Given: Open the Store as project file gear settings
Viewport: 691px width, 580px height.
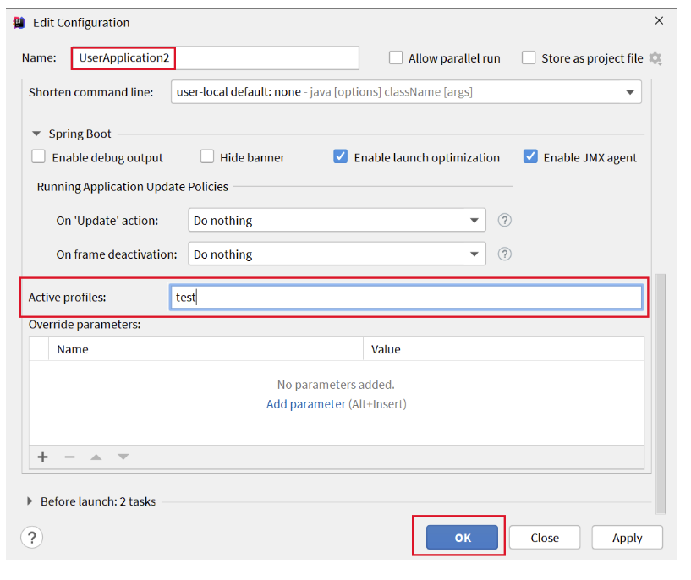Looking at the screenshot, I should (x=655, y=58).
